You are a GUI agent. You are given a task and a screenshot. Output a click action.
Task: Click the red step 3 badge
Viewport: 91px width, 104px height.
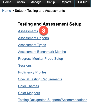pos(43,30)
